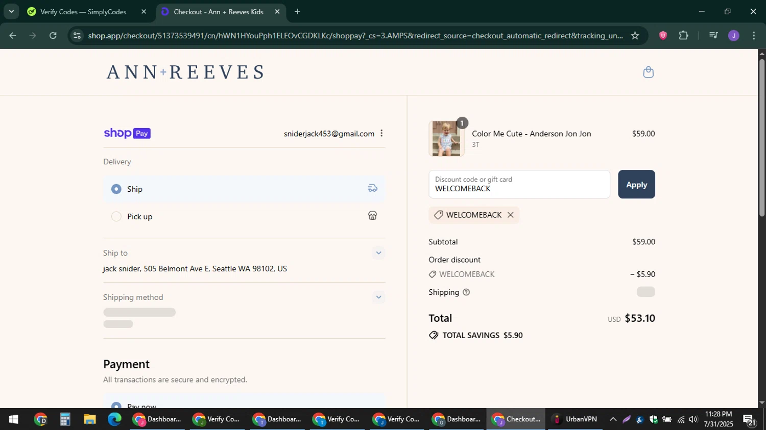Open the notification center icon
The width and height of the screenshot is (766, 430).
(x=750, y=420)
